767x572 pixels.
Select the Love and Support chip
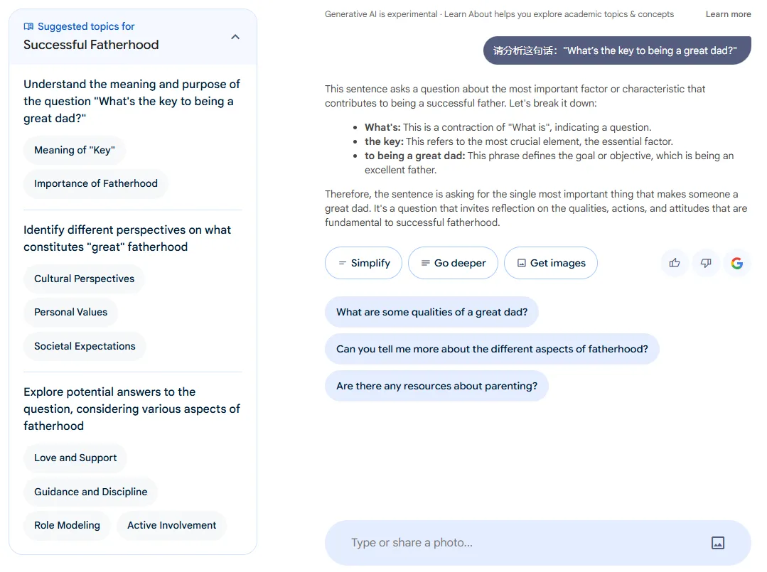coord(75,458)
